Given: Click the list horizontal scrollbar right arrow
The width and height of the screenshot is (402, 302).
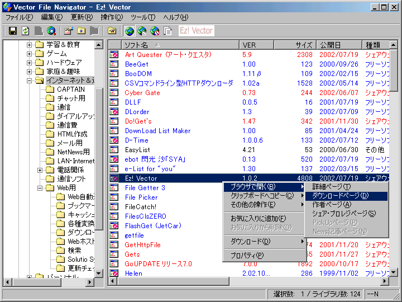Looking at the screenshot, I should tap(384, 281).
